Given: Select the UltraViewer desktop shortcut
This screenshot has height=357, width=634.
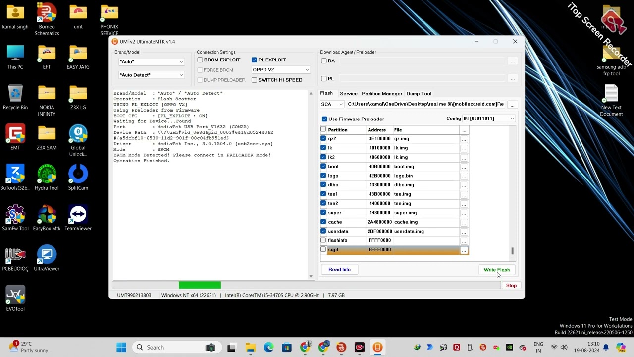Looking at the screenshot, I should tap(47, 258).
